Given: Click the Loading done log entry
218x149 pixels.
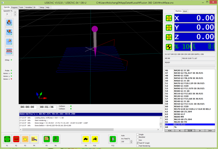Looking at the screenshot, I should tap(90, 118).
